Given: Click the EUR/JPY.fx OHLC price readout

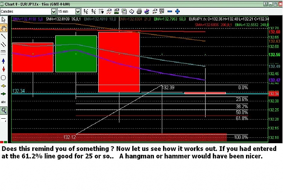Looking at the screenshot, I should (x=229, y=19).
